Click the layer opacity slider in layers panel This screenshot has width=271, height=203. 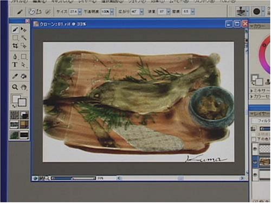tap(265, 129)
